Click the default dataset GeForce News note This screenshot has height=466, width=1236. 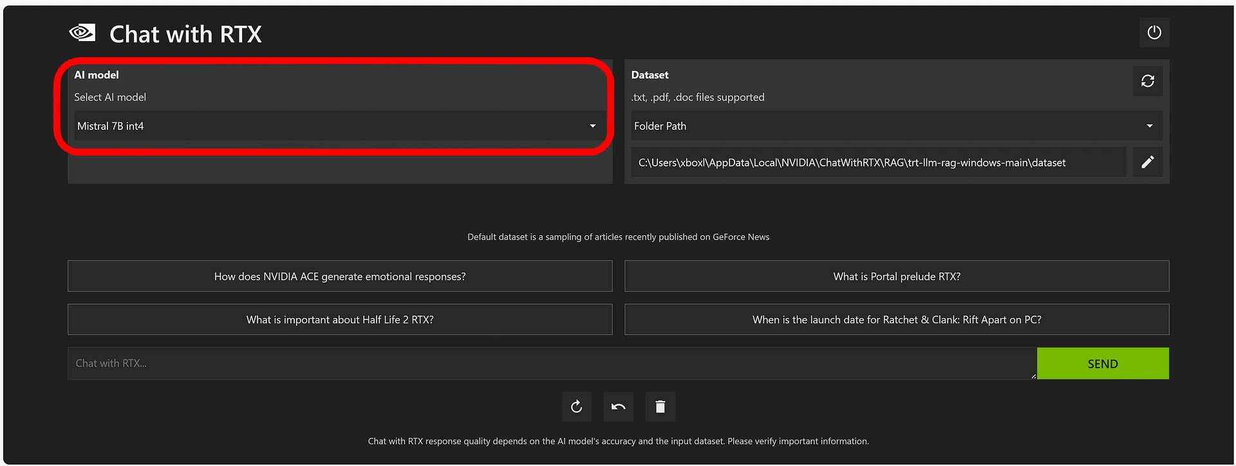(x=618, y=237)
